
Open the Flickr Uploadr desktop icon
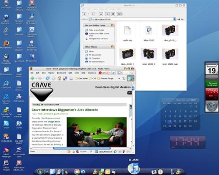click(19, 98)
